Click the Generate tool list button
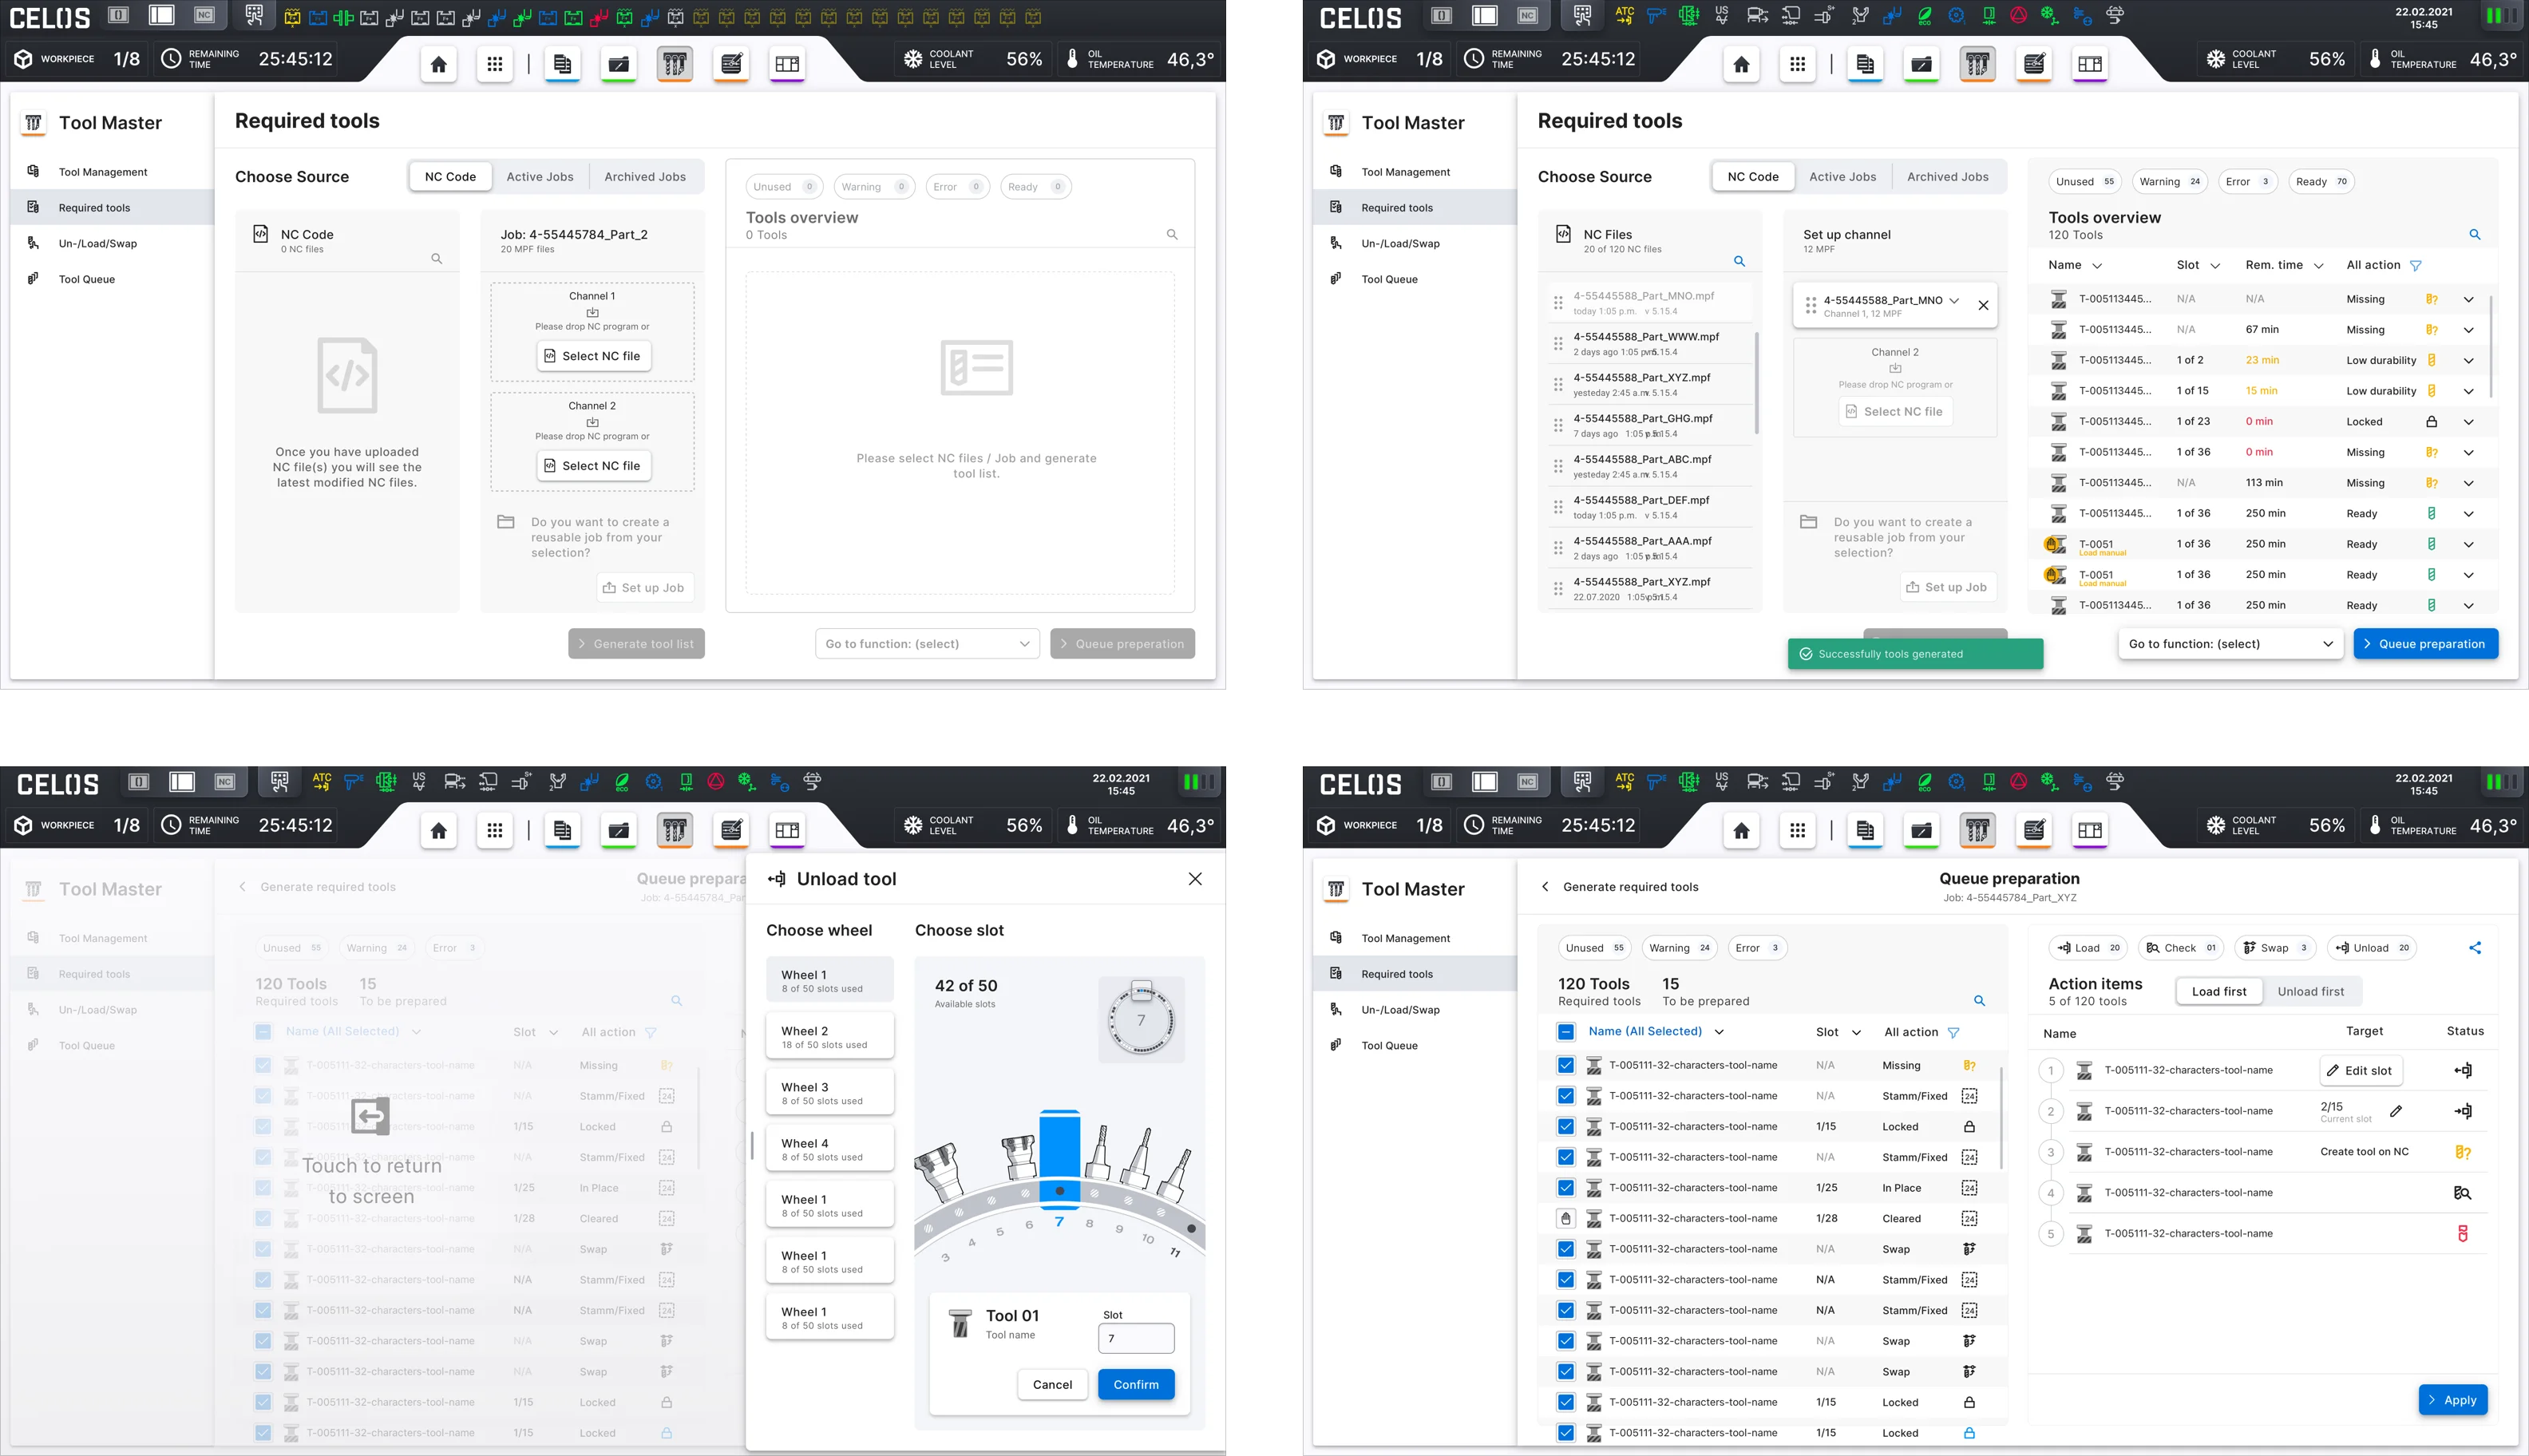Image resolution: width=2529 pixels, height=1456 pixels. [636, 644]
